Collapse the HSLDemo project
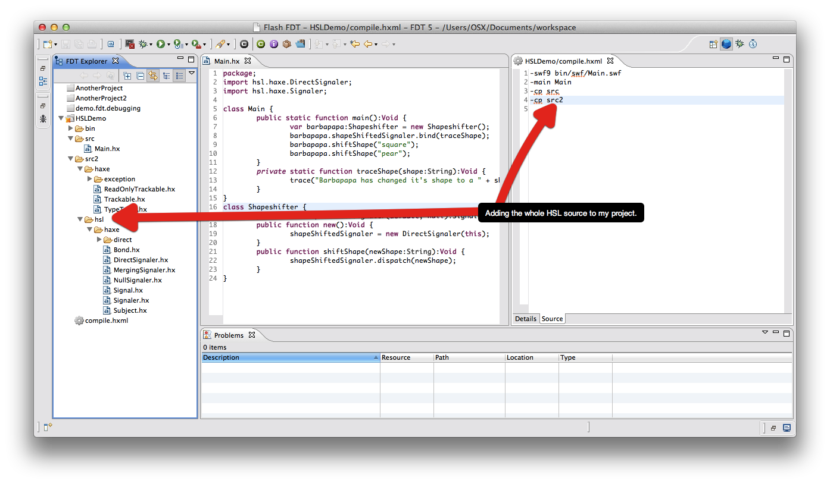The height and width of the screenshot is (484, 830). click(61, 118)
